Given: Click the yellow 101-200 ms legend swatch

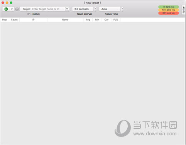Looking at the screenshot, I should click(169, 10).
